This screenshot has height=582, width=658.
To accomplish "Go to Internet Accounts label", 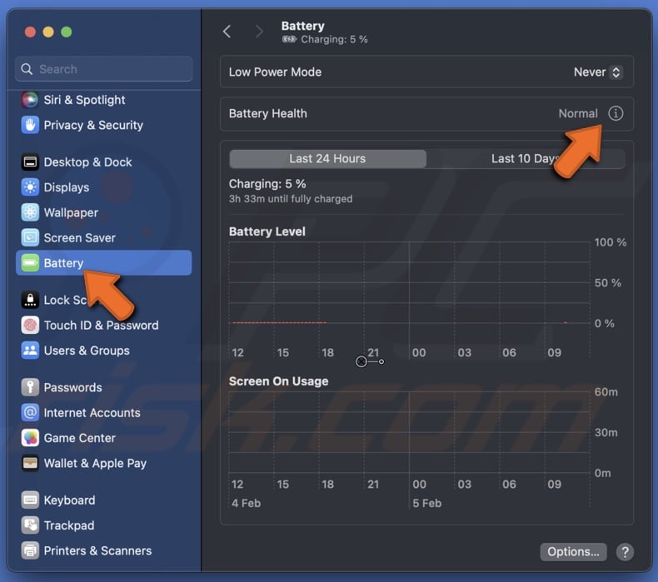I will pyautogui.click(x=92, y=412).
